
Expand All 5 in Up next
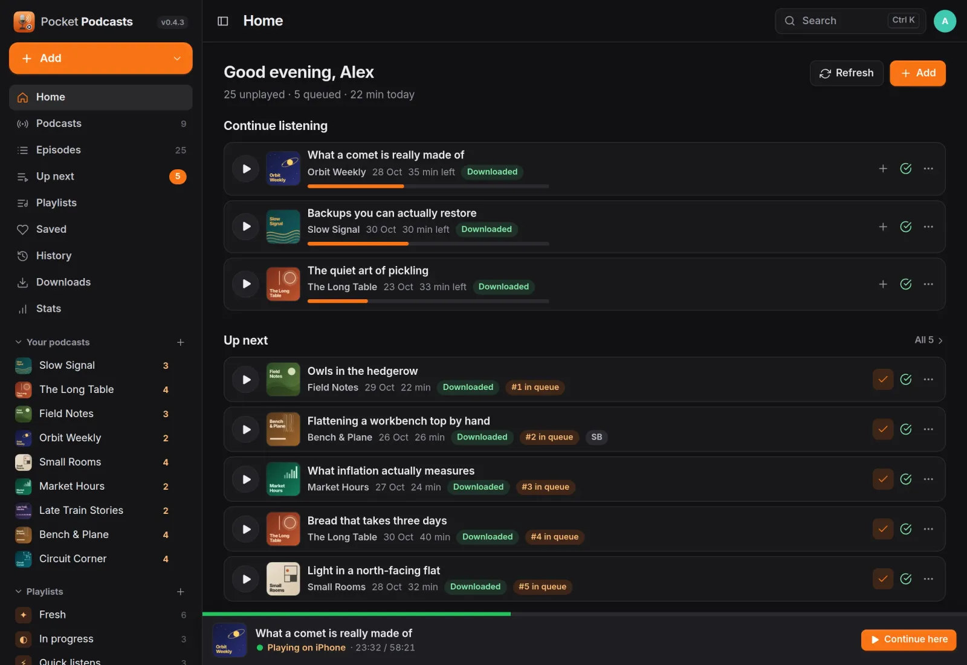click(x=929, y=340)
